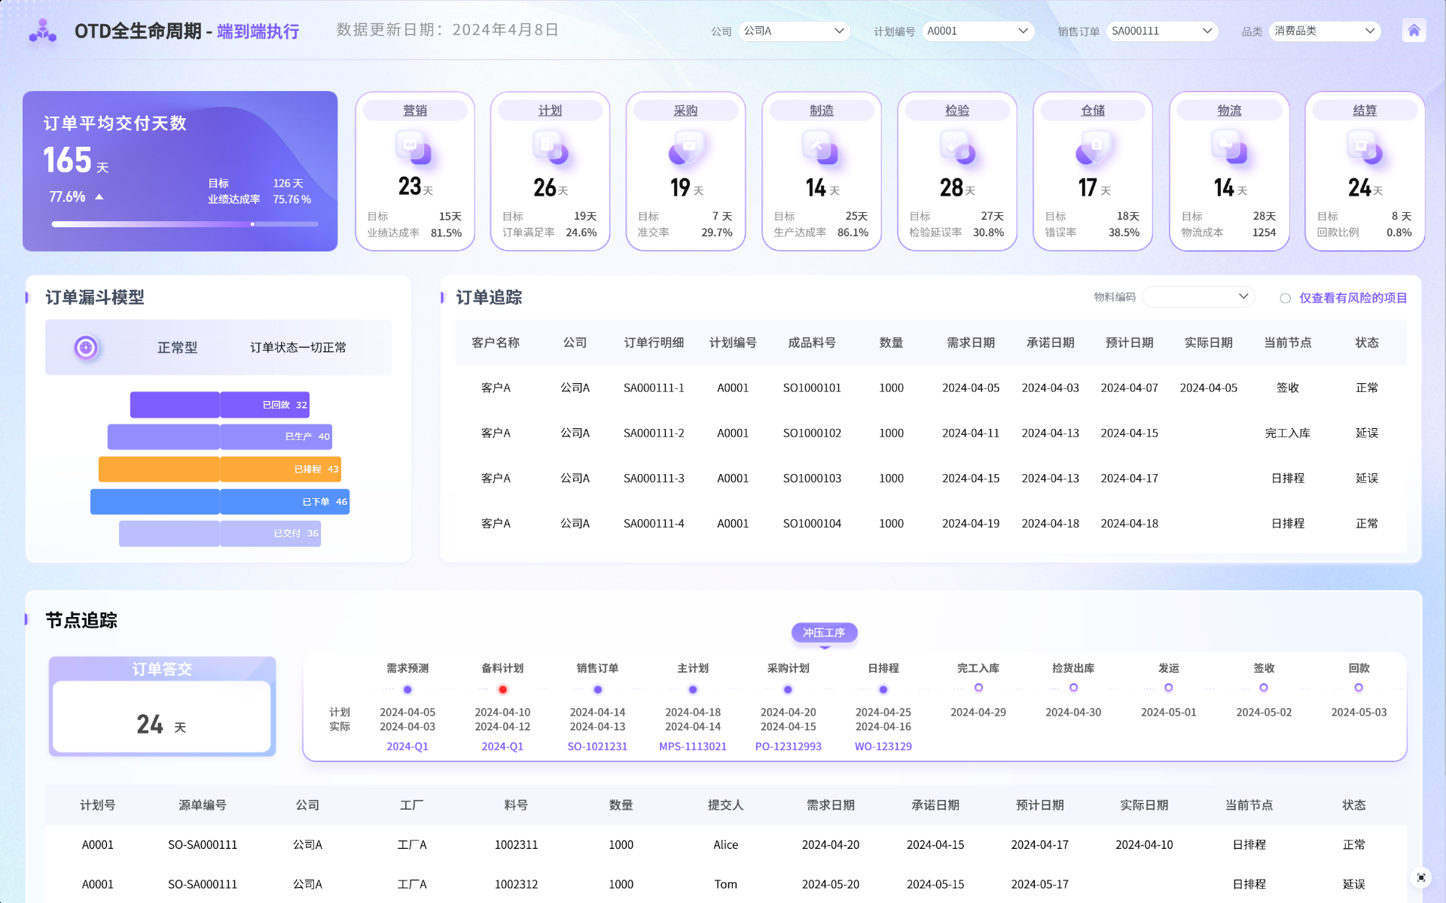Enable 仅查看有风险的项目 radio button
Image resolution: width=1446 pixels, height=903 pixels.
1285,299
